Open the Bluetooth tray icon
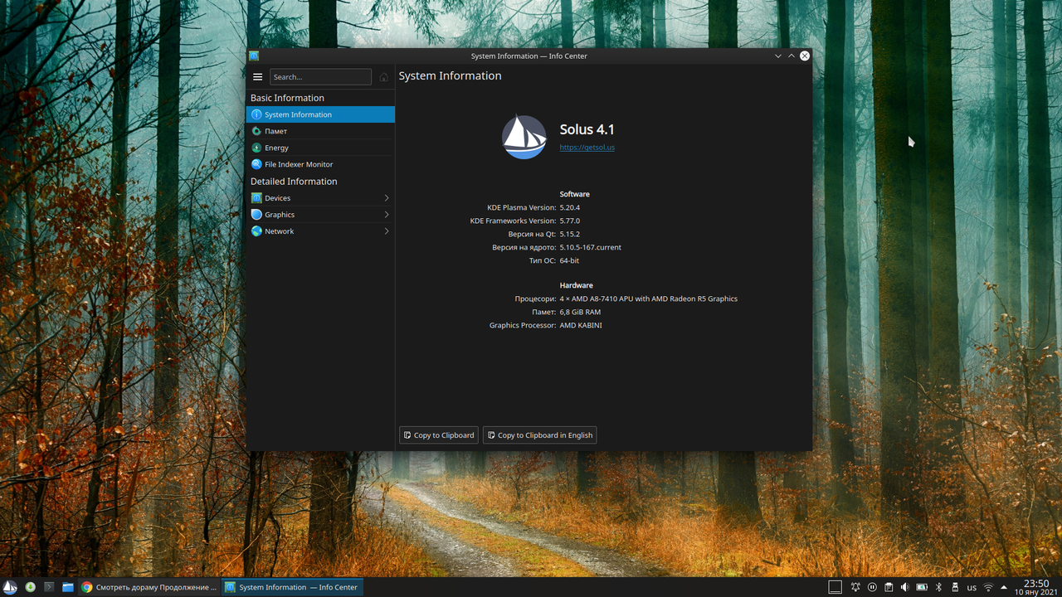The image size is (1062, 597). [938, 587]
